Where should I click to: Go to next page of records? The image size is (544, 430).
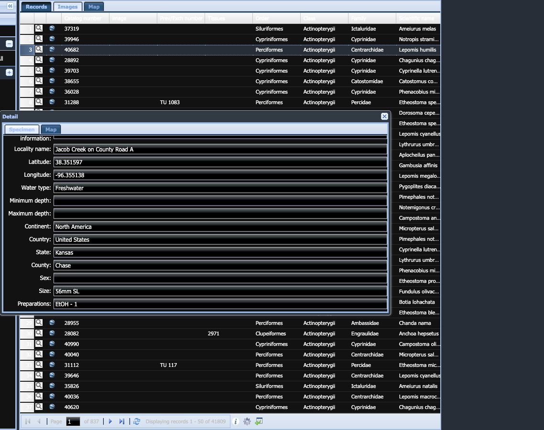[x=110, y=421]
